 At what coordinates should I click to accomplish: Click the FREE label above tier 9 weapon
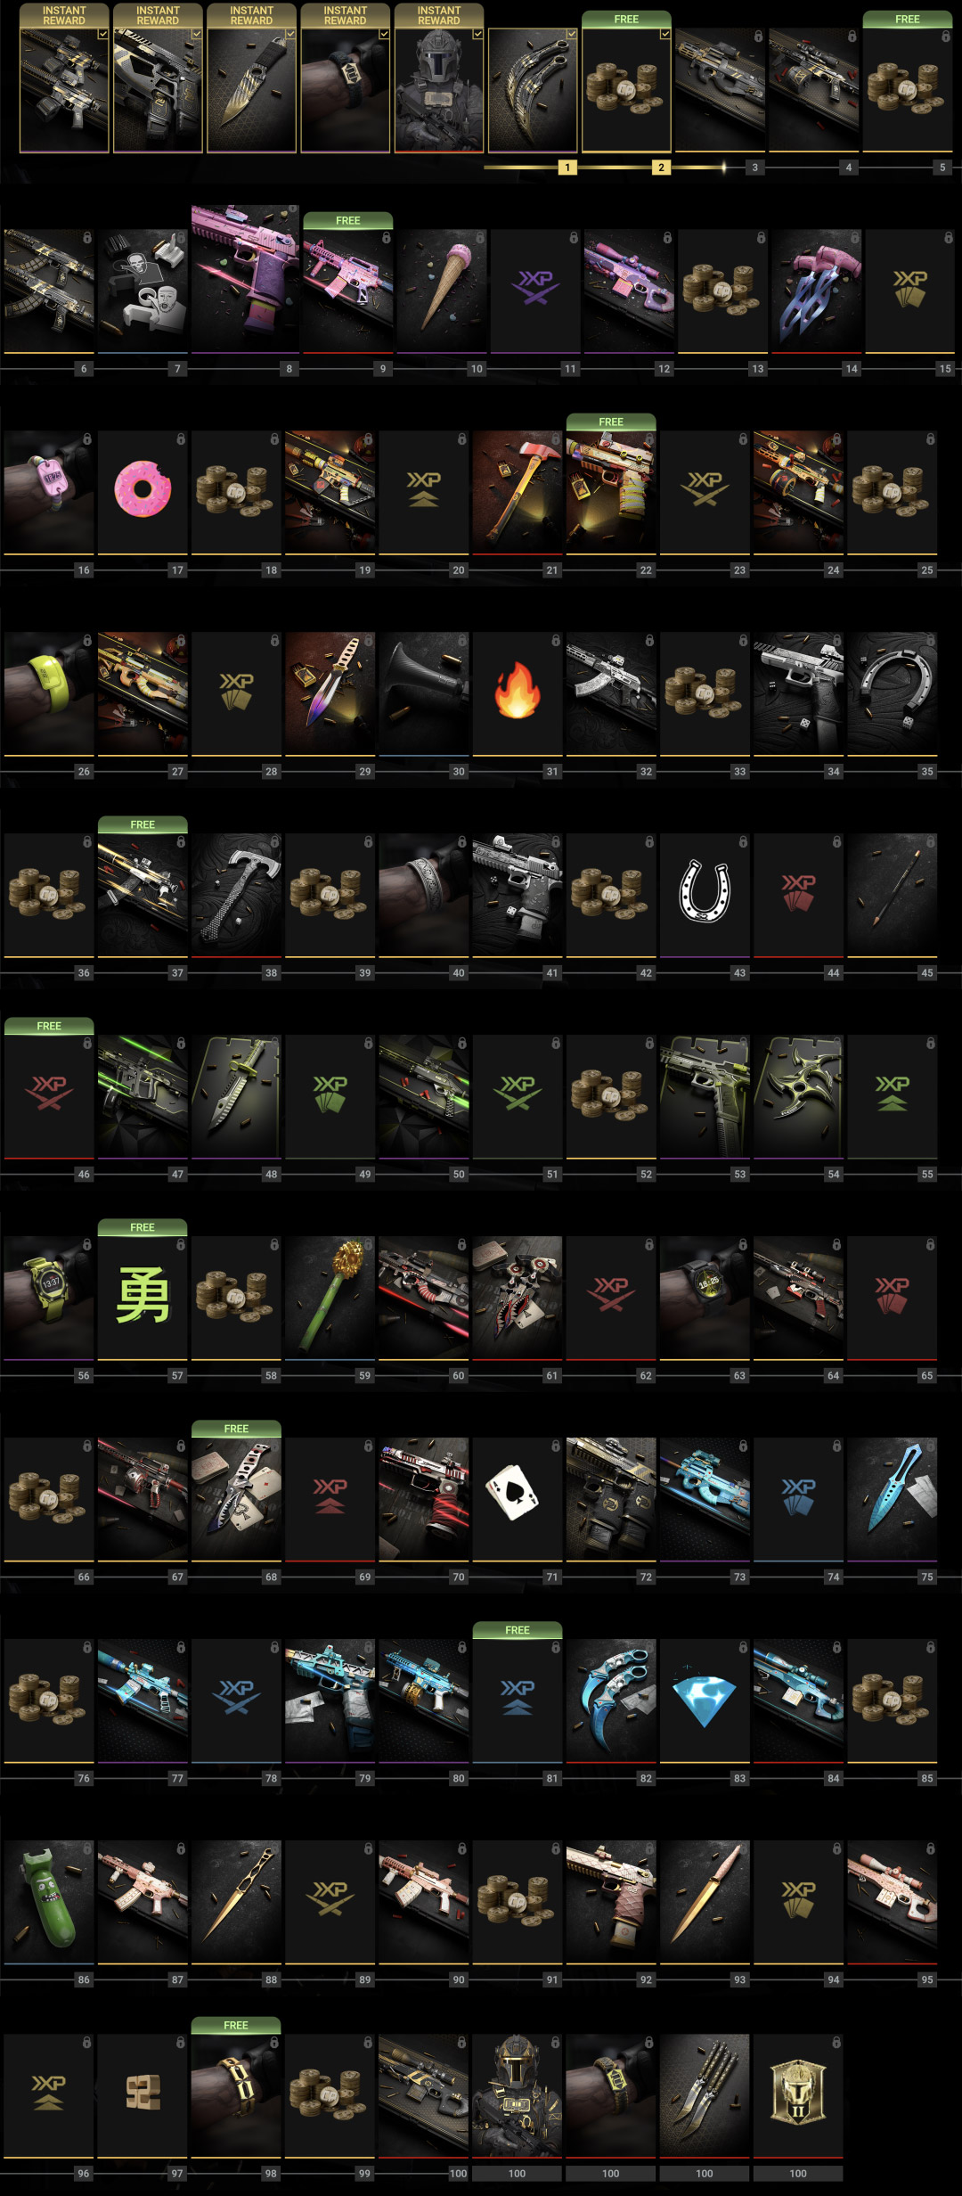pyautogui.click(x=348, y=220)
